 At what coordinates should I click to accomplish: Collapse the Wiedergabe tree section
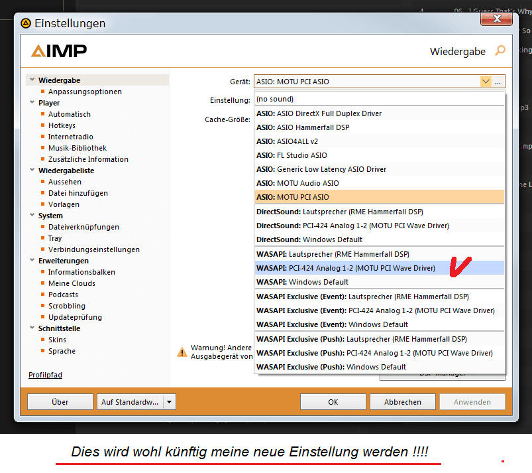[x=32, y=80]
